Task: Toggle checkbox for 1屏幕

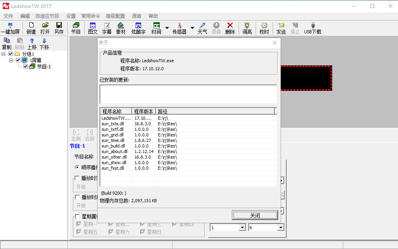Action: pyautogui.click(x=18, y=60)
